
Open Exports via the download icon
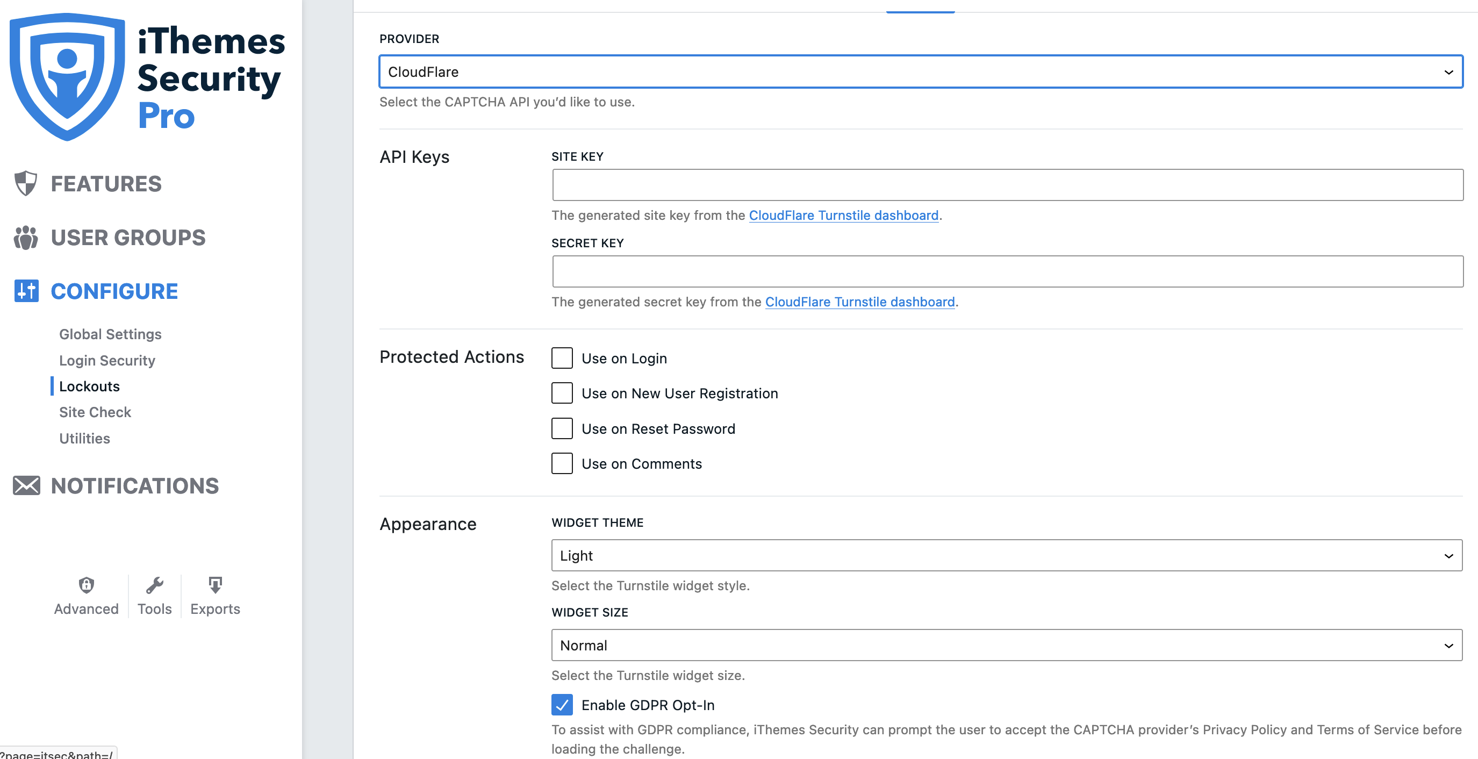click(215, 585)
